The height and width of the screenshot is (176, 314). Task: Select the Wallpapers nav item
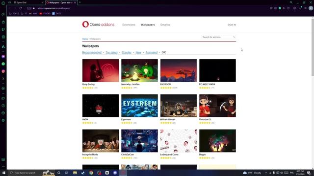pos(148,25)
